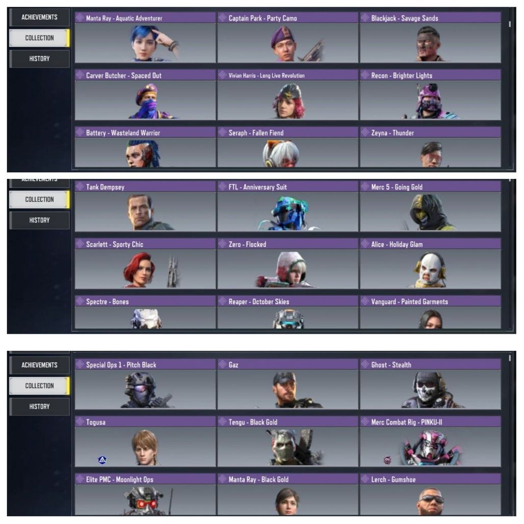Image resolution: width=524 pixels, height=524 pixels.
Task: Select Collection tab in the bottom panel
Action: pyautogui.click(x=39, y=386)
